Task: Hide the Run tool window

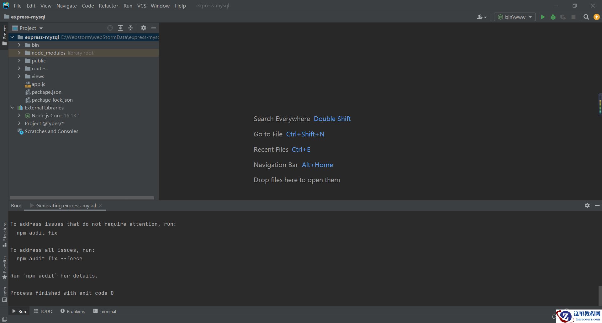Action: pos(597,205)
